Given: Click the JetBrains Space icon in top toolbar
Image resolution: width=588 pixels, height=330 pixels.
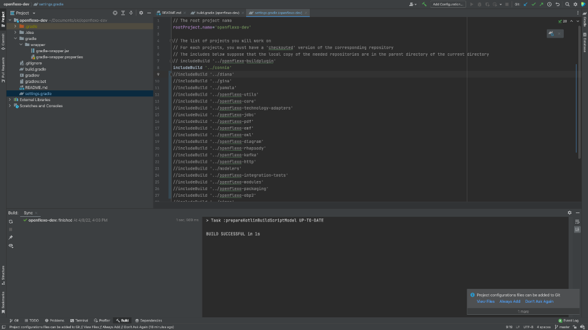Looking at the screenshot, I should [x=584, y=4].
